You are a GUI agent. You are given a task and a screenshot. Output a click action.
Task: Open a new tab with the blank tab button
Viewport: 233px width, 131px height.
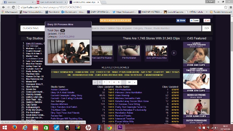[104, 2]
